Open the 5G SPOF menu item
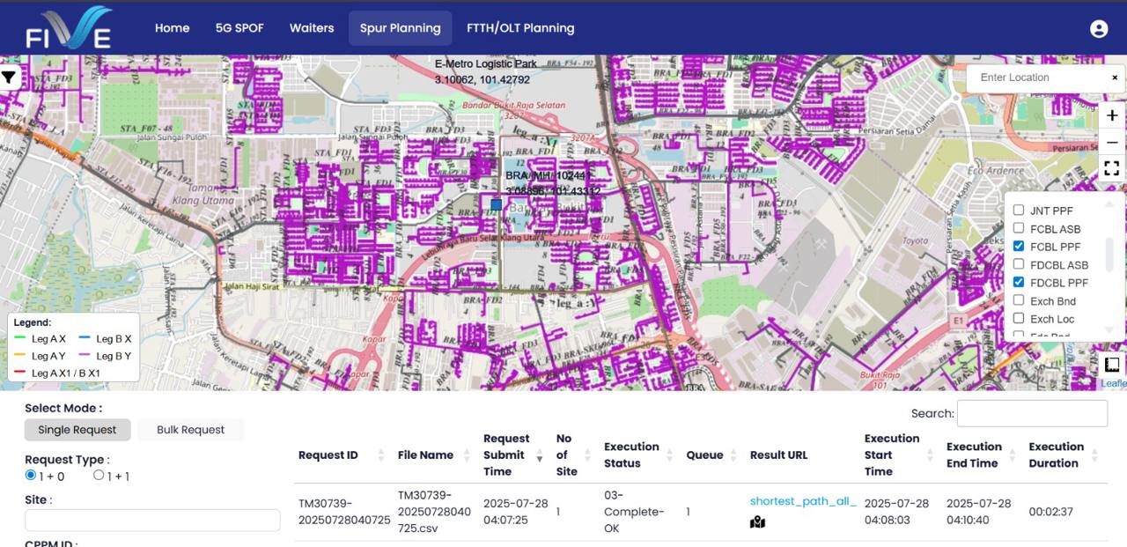 pos(239,28)
